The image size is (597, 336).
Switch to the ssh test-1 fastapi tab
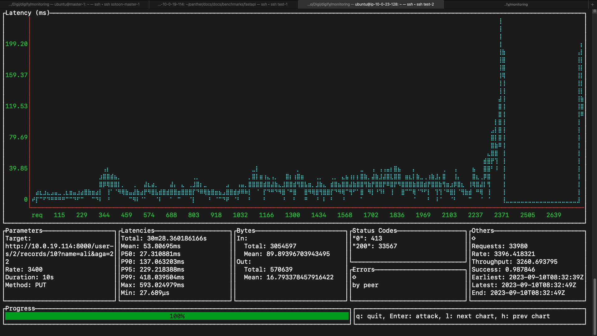(223, 4)
